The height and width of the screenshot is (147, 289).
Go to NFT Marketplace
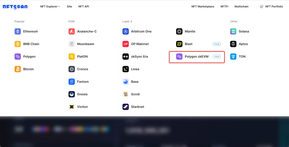point(203,6)
